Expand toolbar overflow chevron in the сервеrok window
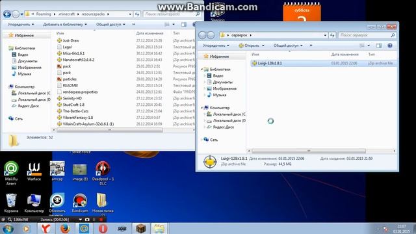 311,45
